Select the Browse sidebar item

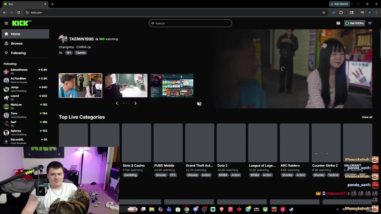pyautogui.click(x=25, y=43)
